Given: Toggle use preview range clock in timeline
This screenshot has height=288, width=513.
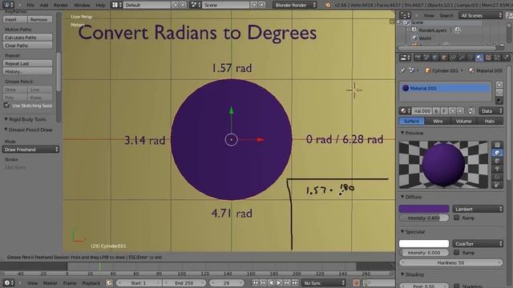Looking at the screenshot, I should pyautogui.click(x=109, y=282).
